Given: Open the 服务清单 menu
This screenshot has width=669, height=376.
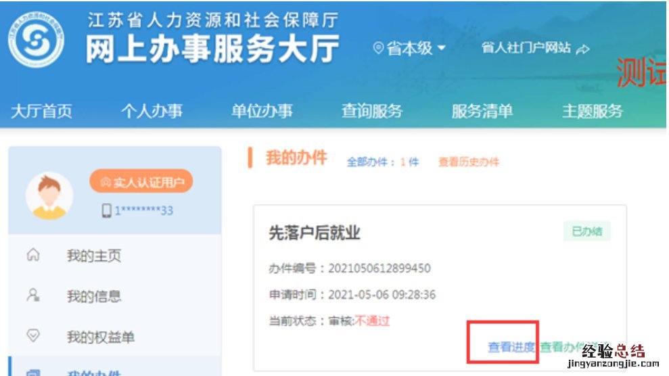Looking at the screenshot, I should pyautogui.click(x=482, y=112).
